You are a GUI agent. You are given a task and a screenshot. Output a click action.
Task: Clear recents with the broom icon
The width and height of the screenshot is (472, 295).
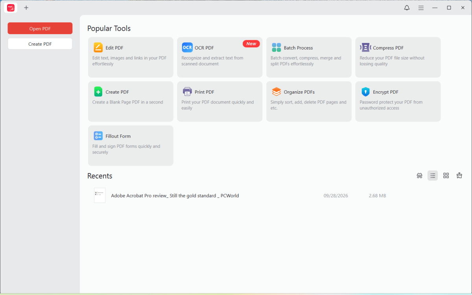[459, 175]
